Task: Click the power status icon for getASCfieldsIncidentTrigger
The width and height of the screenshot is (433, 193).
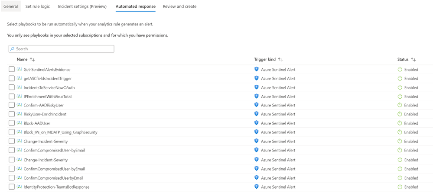Action: pyautogui.click(x=400, y=79)
